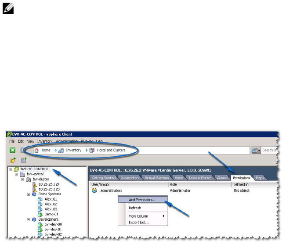Click Inventory in the navigation bar
The image size is (286, 244).
pos(74,150)
